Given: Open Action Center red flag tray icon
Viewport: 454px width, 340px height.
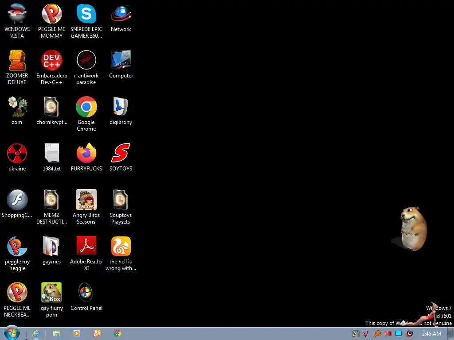Looking at the screenshot, I should point(388,334).
